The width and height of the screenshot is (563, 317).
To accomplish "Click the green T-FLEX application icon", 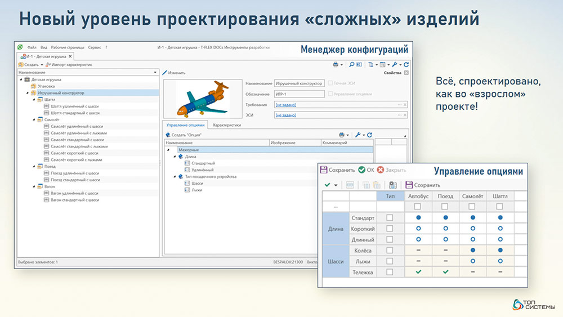I will pos(20,47).
